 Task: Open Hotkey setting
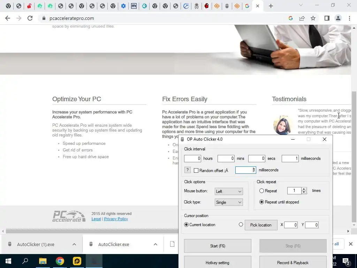click(218, 262)
